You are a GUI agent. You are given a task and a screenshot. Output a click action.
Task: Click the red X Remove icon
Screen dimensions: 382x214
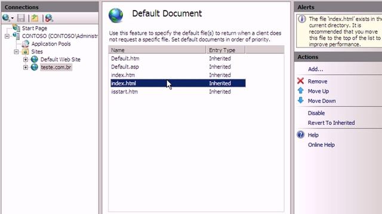point(301,81)
